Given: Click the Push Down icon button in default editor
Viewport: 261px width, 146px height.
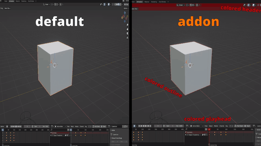Looking at the screenshot, I should click(x=96, y=126).
